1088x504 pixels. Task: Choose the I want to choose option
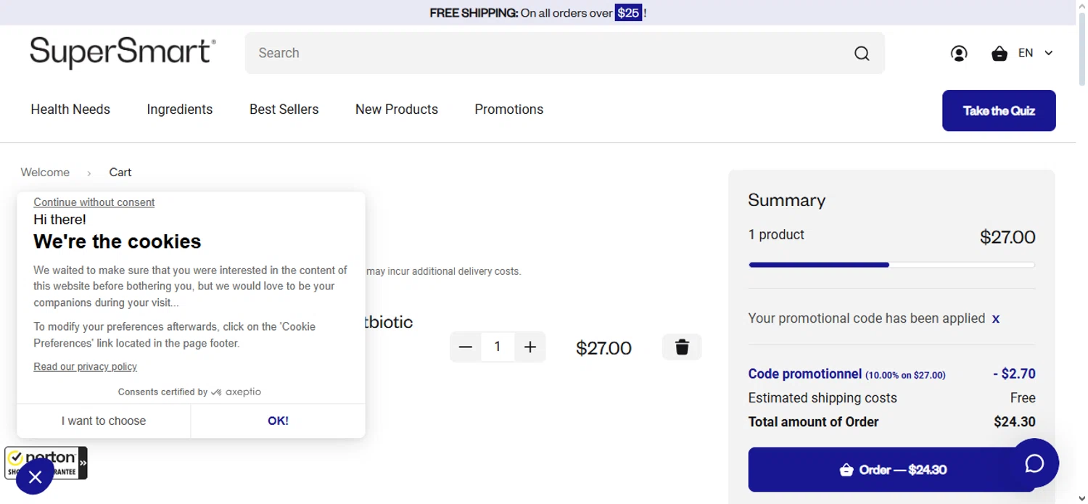tap(104, 421)
